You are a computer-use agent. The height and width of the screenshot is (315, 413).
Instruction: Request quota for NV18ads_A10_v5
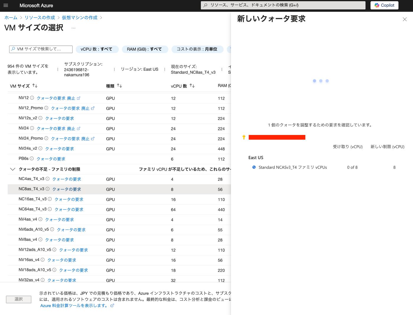click(74, 270)
